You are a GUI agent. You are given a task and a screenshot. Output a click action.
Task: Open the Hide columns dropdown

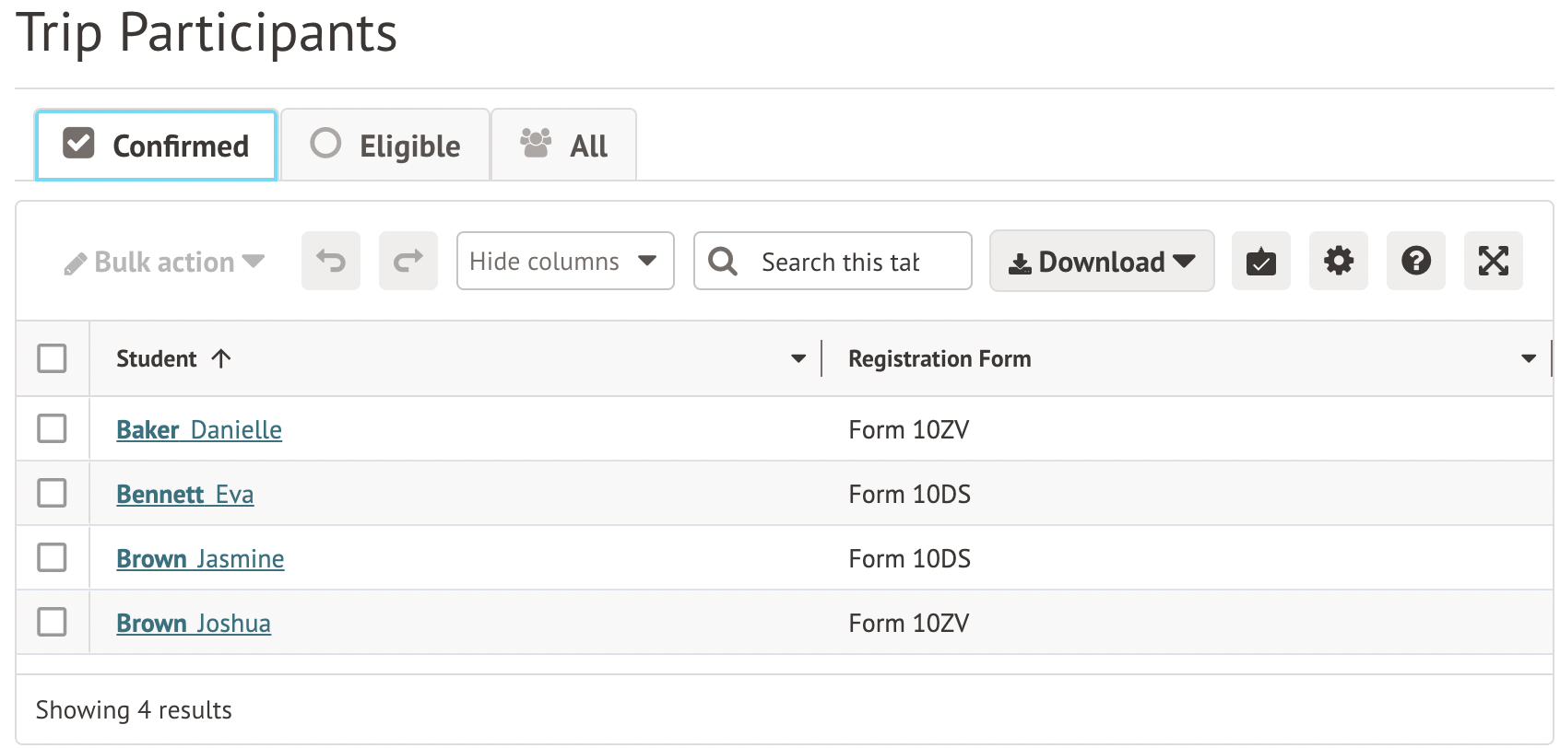coord(564,262)
